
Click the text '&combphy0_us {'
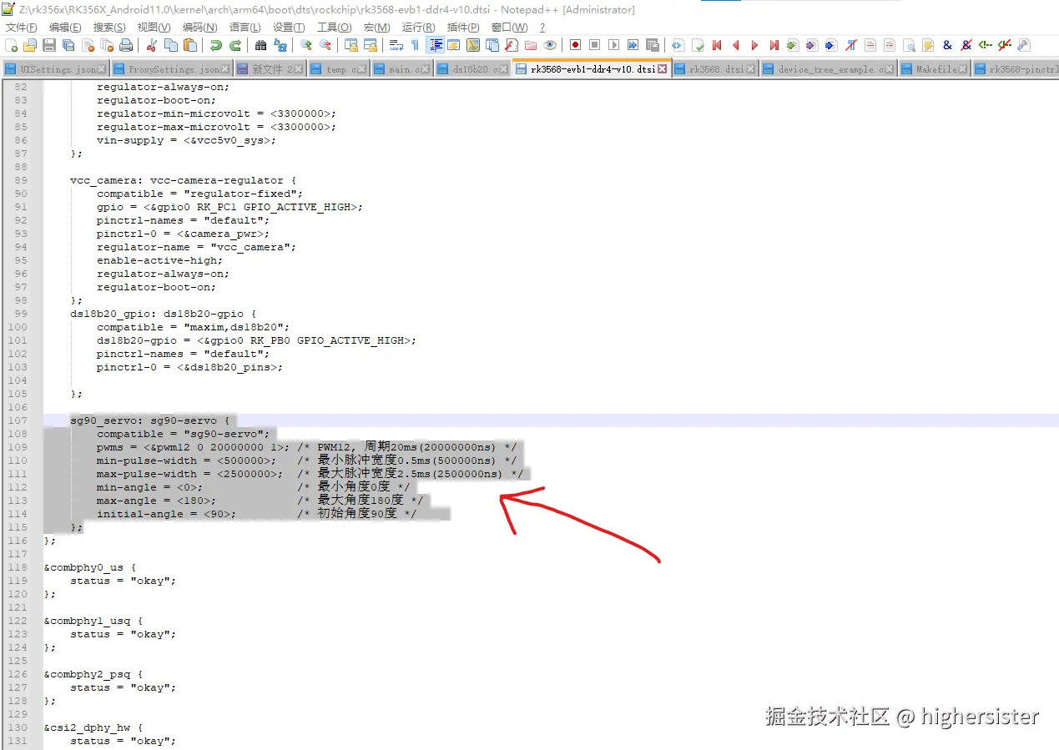point(90,567)
